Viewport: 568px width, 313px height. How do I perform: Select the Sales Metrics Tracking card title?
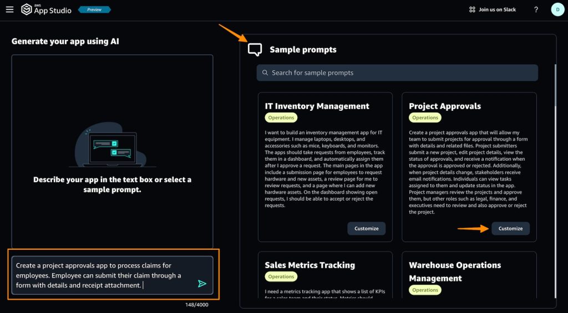click(310, 265)
